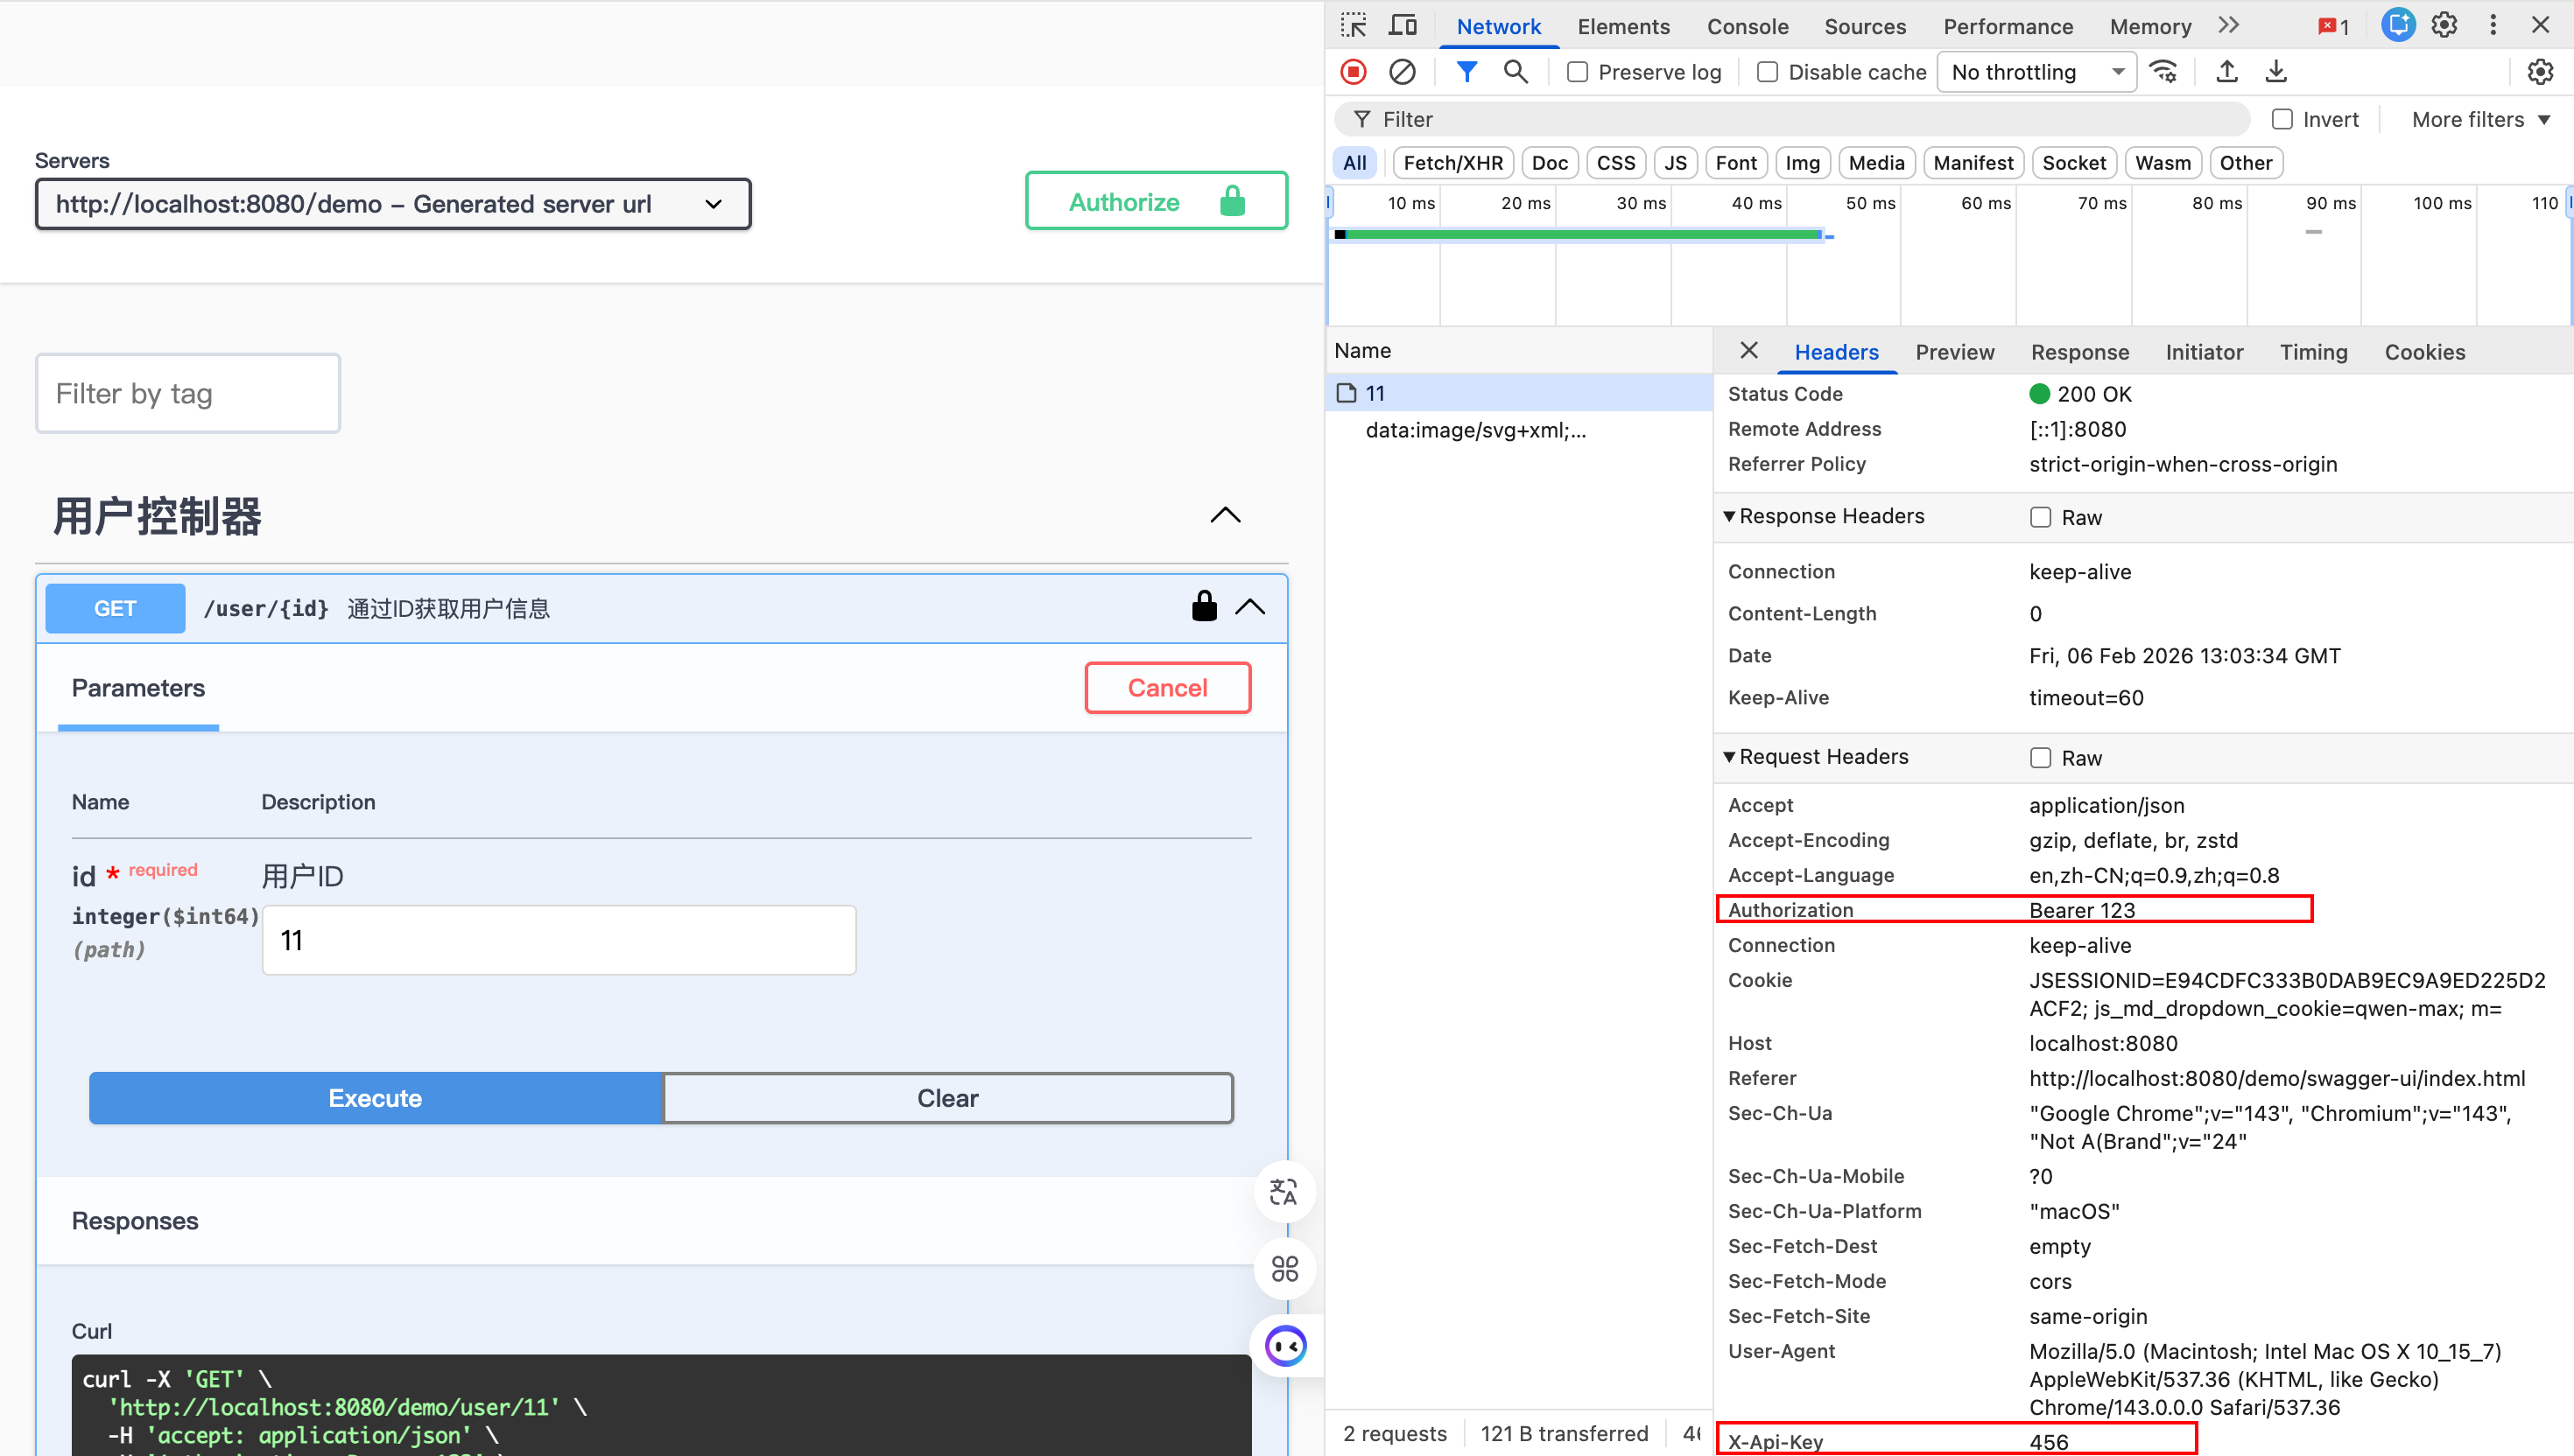This screenshot has height=1456, width=2574.
Task: Click the Authorize button
Action: tap(1157, 201)
